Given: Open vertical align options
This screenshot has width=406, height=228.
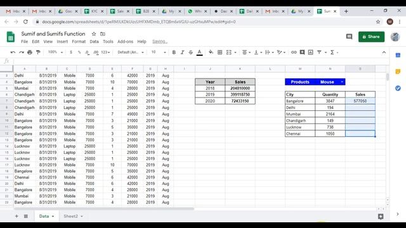Looking at the screenshot, I should point(258,53).
